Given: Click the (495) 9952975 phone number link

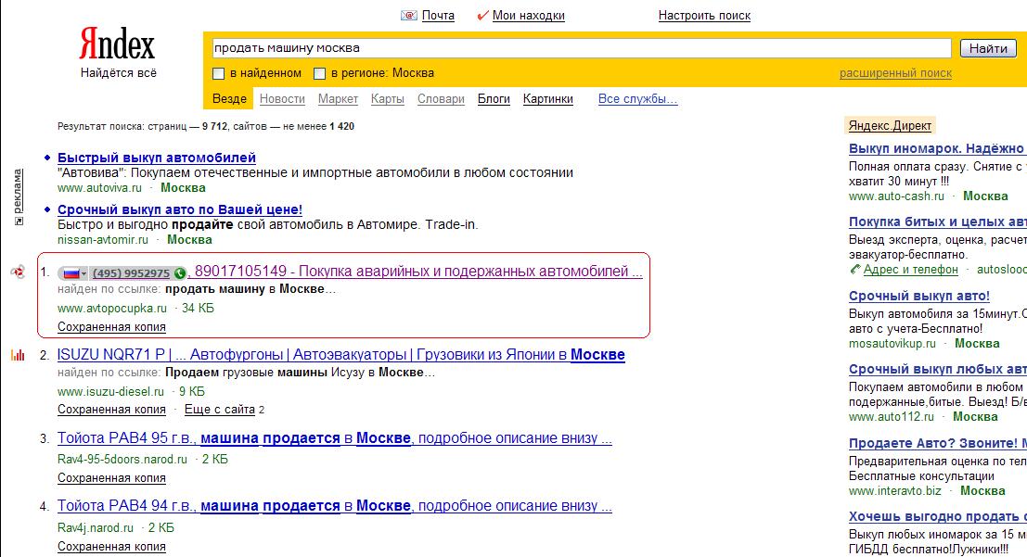Looking at the screenshot, I should pos(131,272).
